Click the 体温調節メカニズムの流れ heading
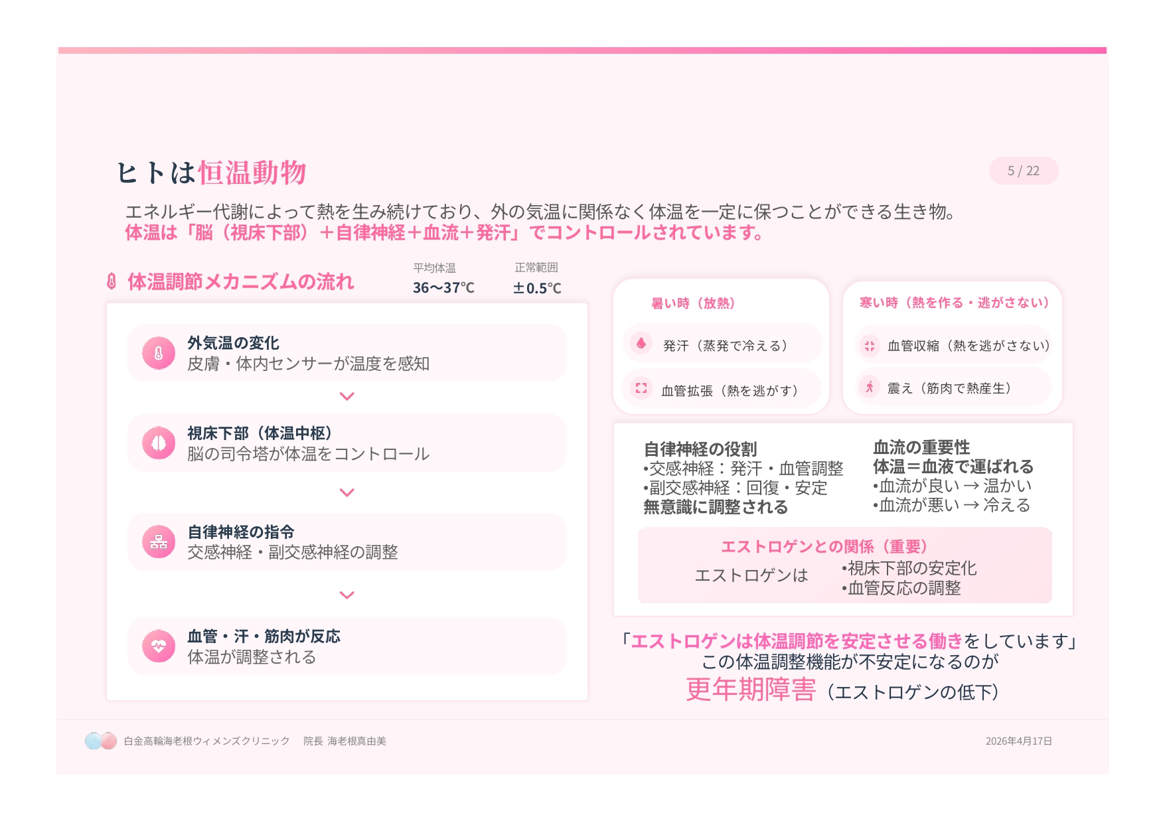The width and height of the screenshot is (1165, 823). [241, 281]
